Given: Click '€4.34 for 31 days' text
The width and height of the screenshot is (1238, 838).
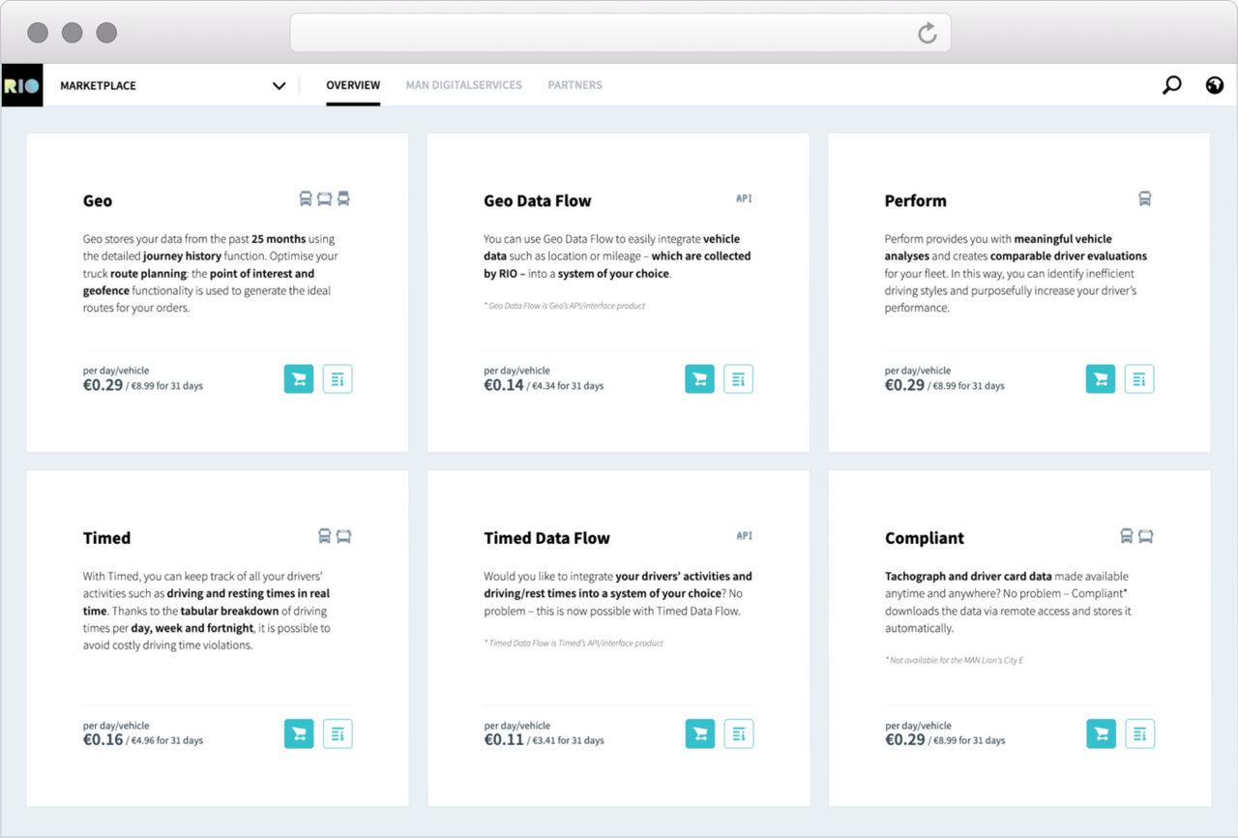Looking at the screenshot, I should (568, 386).
